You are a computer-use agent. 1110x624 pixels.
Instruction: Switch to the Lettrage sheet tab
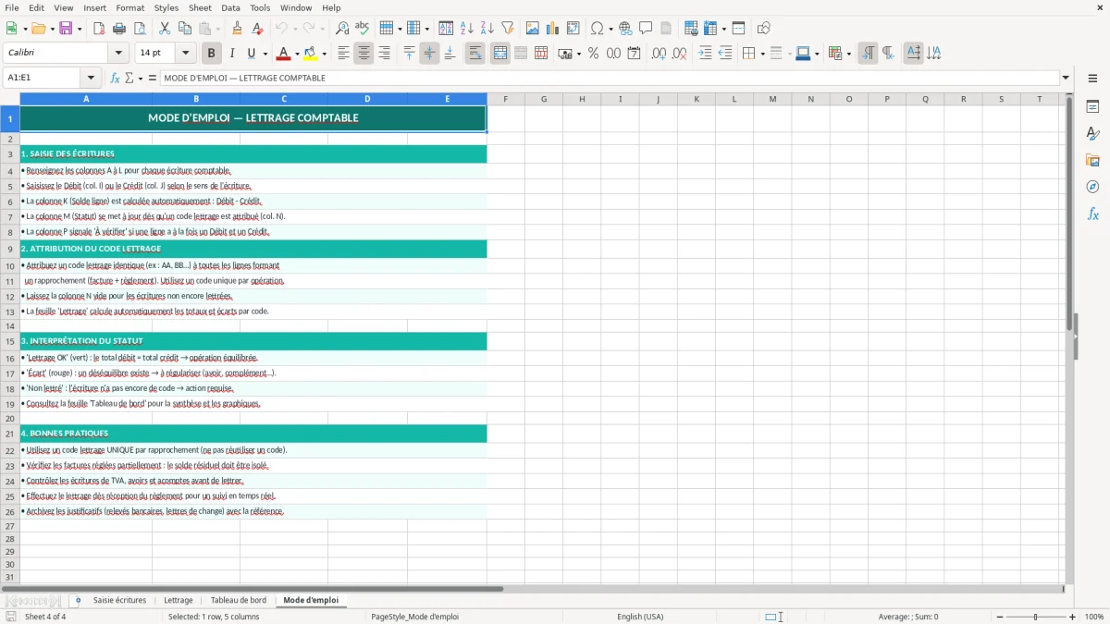tap(179, 600)
